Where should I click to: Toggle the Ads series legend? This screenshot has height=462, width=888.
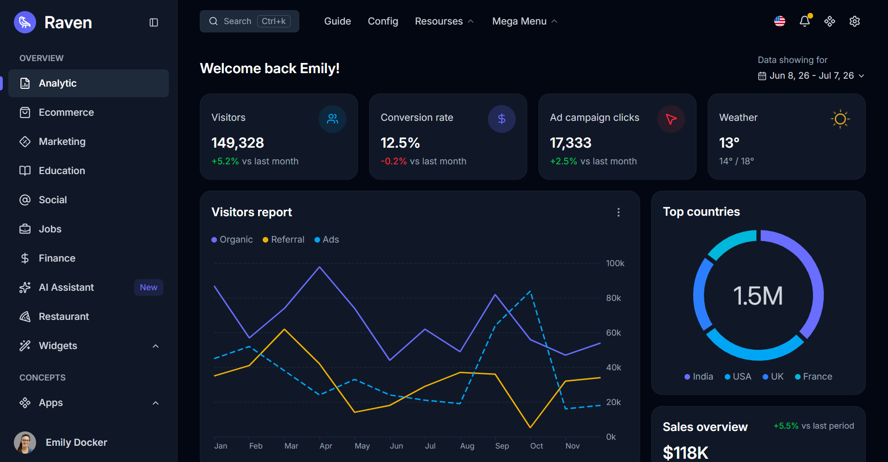click(x=327, y=239)
